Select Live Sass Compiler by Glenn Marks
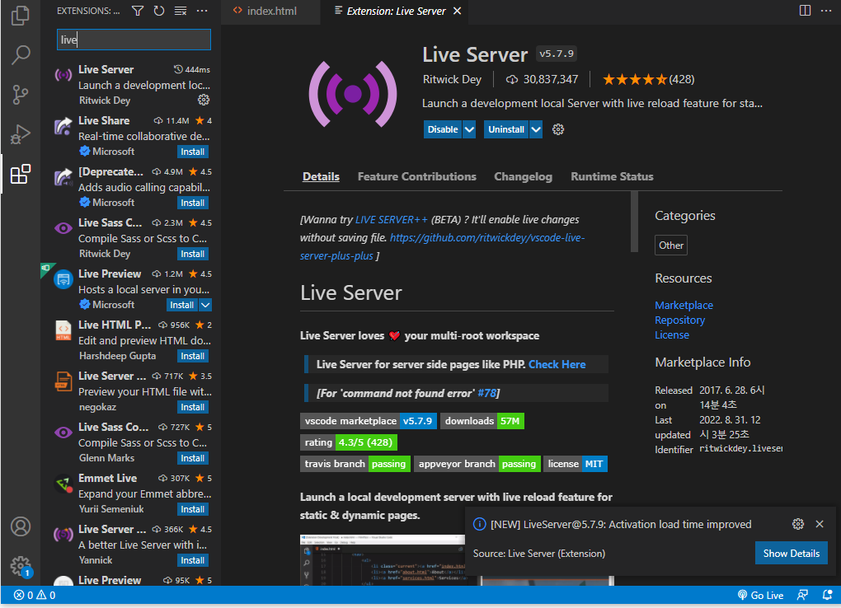Image resolution: width=841 pixels, height=608 pixels. point(133,442)
